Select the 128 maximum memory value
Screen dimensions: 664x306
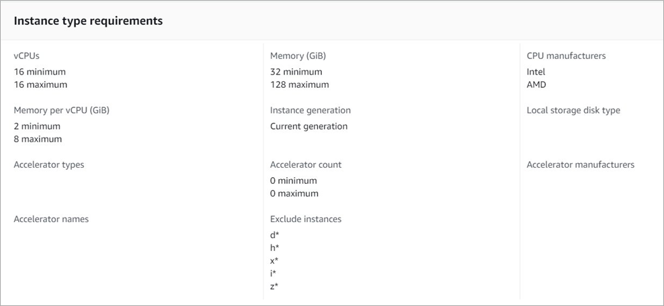click(299, 85)
